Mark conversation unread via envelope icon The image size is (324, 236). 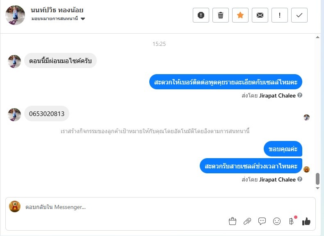[x=260, y=15]
